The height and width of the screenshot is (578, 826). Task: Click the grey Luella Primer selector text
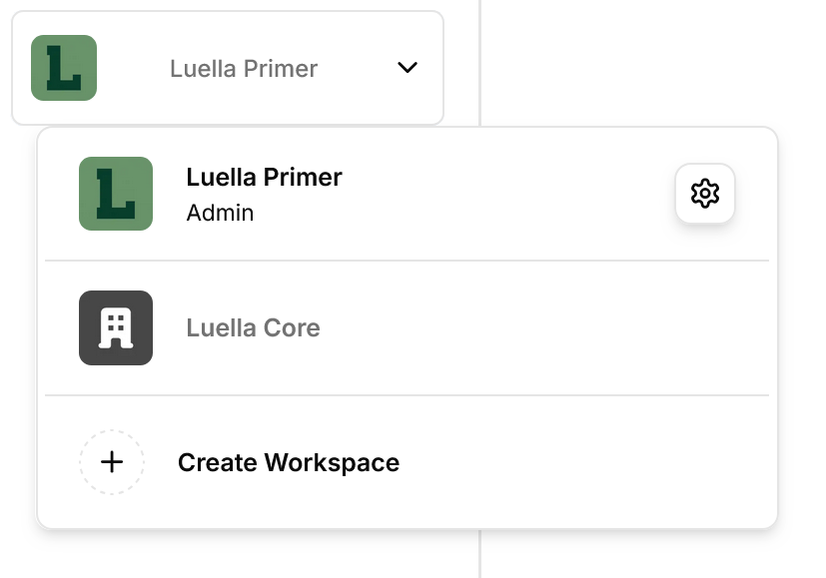click(x=244, y=69)
